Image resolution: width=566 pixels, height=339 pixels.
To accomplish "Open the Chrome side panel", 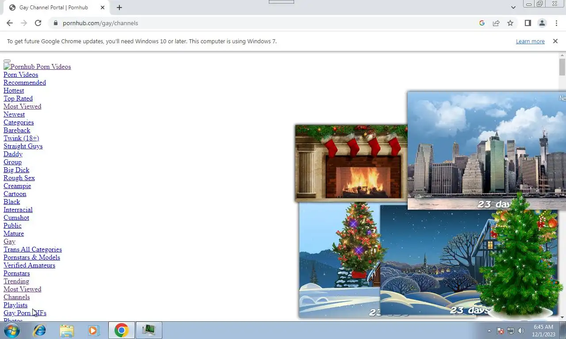I will pos(528,23).
